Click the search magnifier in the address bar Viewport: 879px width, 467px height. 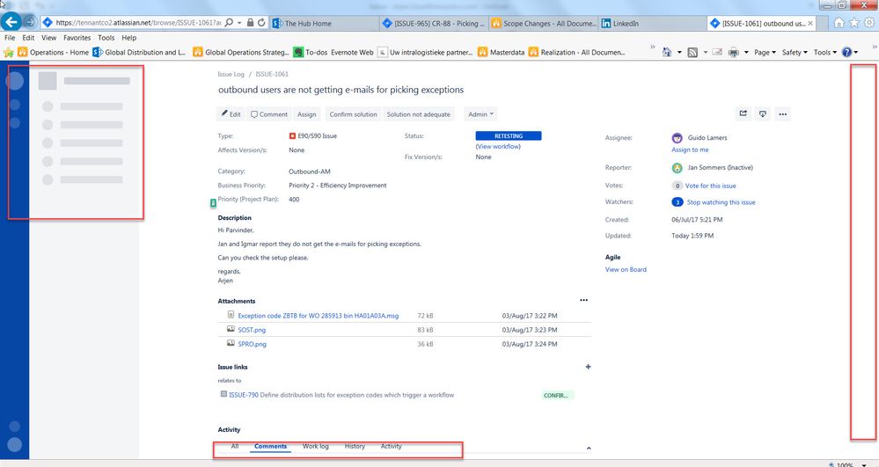[229, 22]
